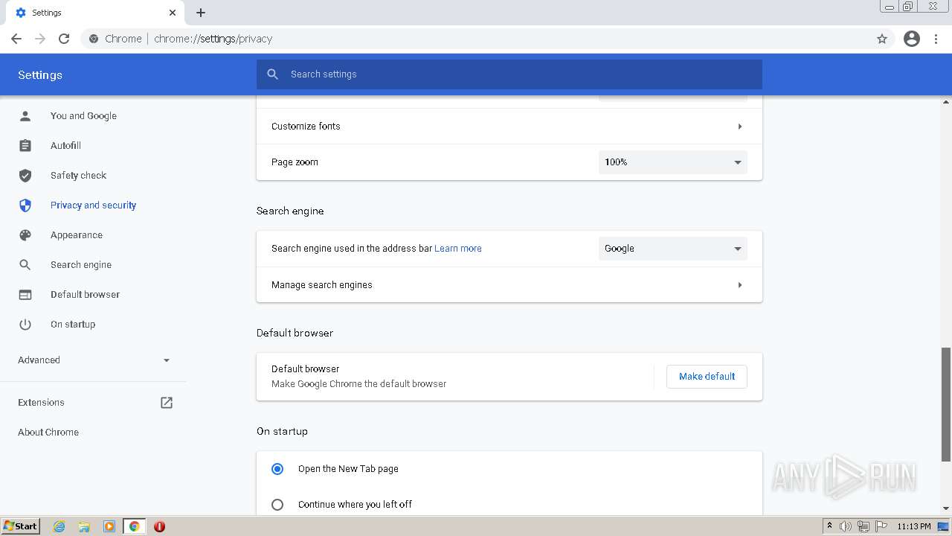Click the Search engine magnifier icon in sidebar
This screenshot has height=536, width=952.
point(25,265)
